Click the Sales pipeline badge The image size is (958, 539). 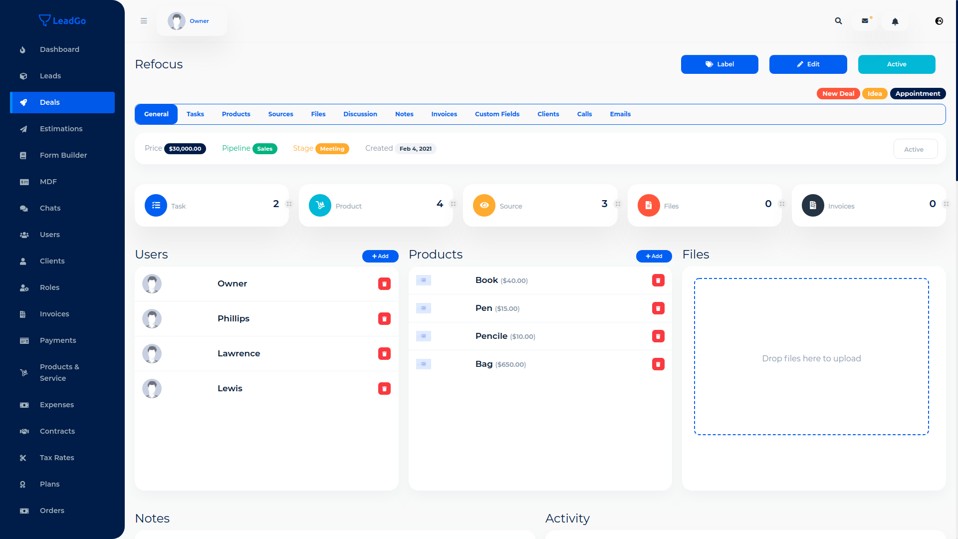coord(265,149)
